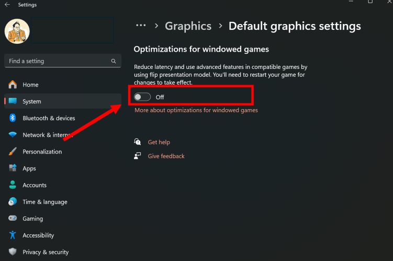Viewport: 393px width, 261px height.
Task: Go back to Graphics breadcrumb
Action: [x=188, y=26]
